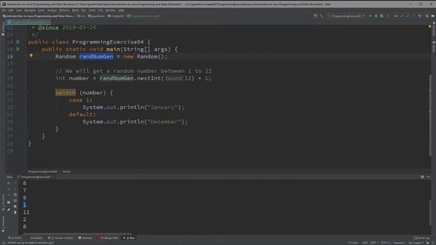
Task: Open the Navigate menu
Action: pyautogui.click(x=30, y=10)
